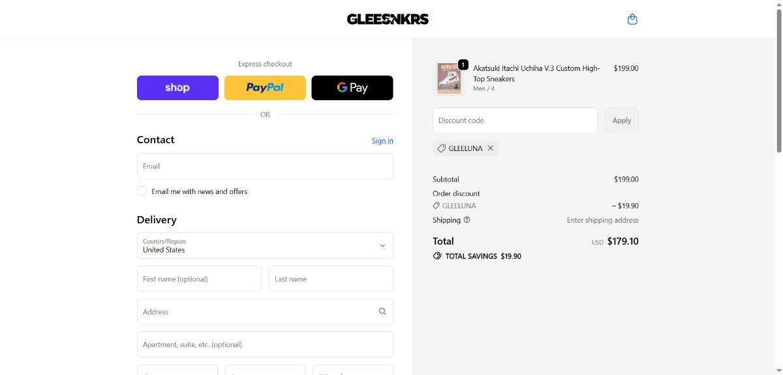Click the Discount code text field

coord(515,120)
